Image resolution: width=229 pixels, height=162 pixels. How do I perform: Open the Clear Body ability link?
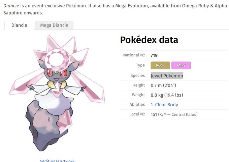166,105
